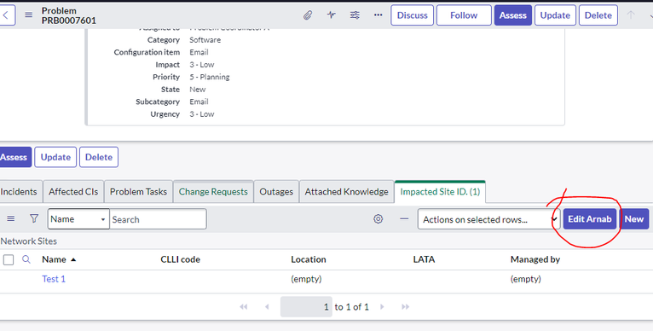Click Update button in header
This screenshot has width=653, height=331.
tap(555, 15)
